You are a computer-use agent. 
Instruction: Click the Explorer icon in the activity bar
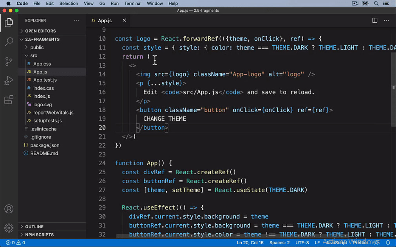[9, 23]
